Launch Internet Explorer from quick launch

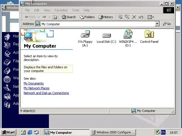pyautogui.click(x=30, y=132)
